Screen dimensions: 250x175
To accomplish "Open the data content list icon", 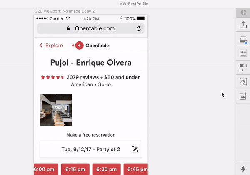I will tap(243, 53).
